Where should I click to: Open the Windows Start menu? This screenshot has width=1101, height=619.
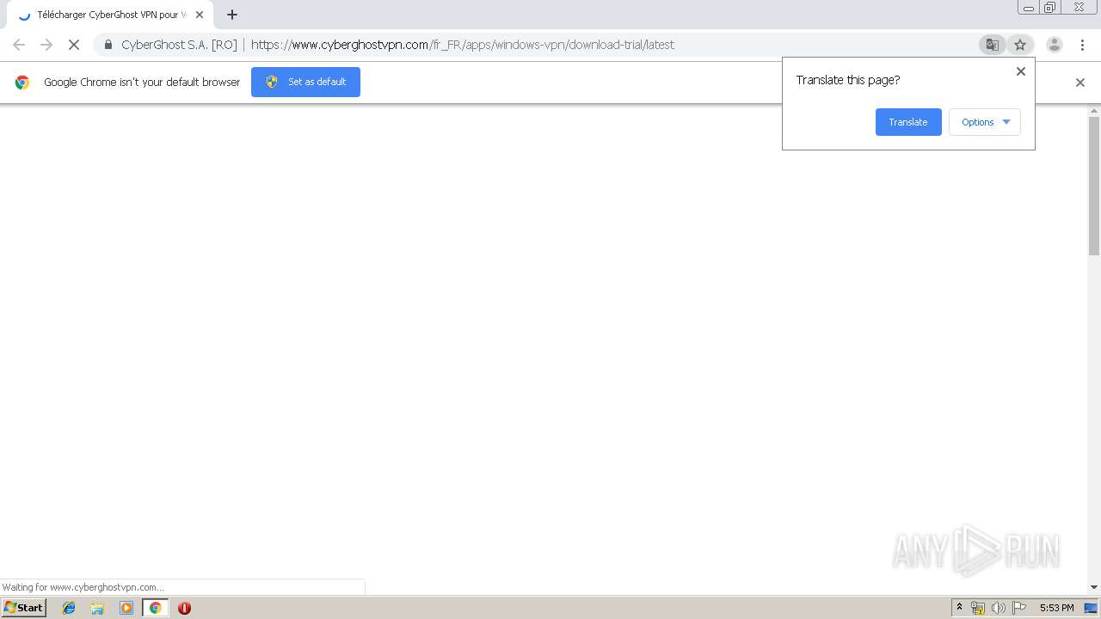23,608
